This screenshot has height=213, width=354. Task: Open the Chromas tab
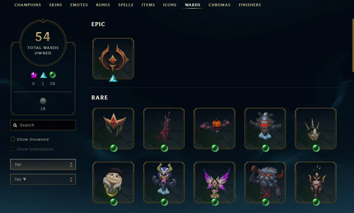[x=219, y=5]
